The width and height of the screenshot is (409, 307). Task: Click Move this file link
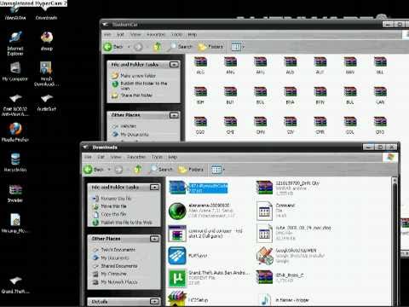pyautogui.click(x=113, y=206)
